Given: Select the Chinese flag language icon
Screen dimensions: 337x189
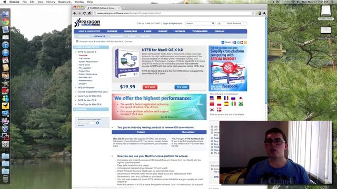Looking at the screenshot, I should (x=212, y=104).
